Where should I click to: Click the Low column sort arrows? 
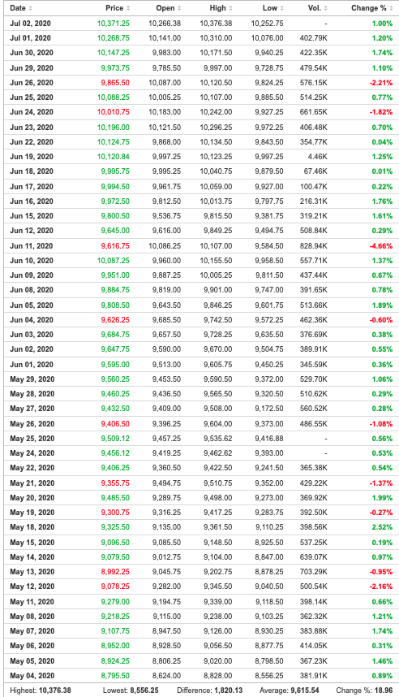coord(282,8)
